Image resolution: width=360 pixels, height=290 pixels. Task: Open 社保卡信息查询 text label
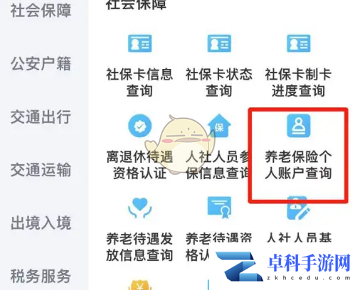(139, 82)
